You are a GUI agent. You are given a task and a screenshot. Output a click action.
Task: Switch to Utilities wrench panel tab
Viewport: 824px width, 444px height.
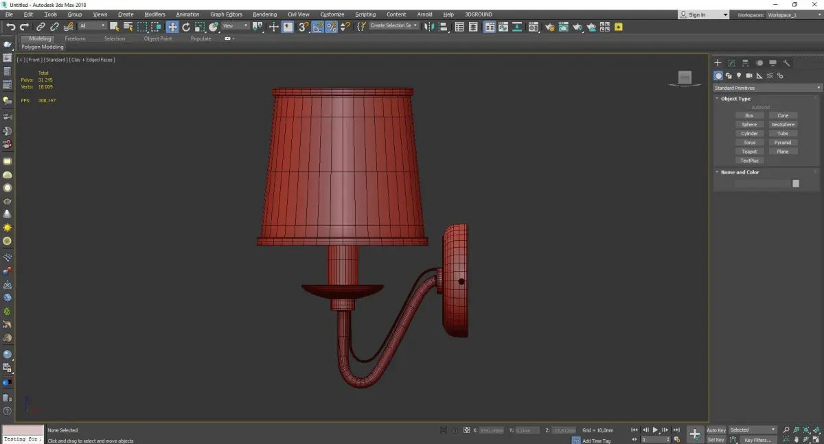point(787,62)
